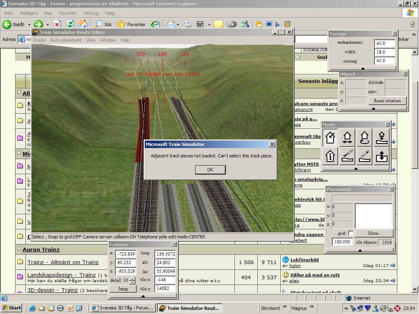
Task: Select the object info mode icon
Action: click(x=330, y=156)
